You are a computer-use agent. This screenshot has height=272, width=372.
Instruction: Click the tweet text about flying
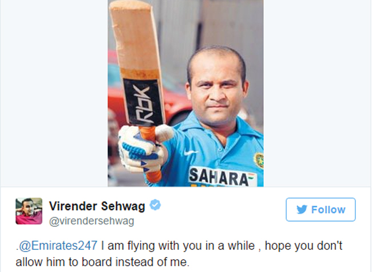point(179,254)
